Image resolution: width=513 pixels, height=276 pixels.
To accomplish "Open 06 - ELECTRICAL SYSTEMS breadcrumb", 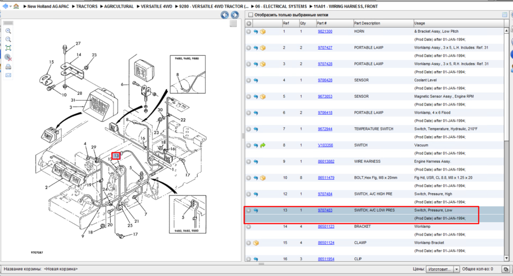I will click(281, 6).
